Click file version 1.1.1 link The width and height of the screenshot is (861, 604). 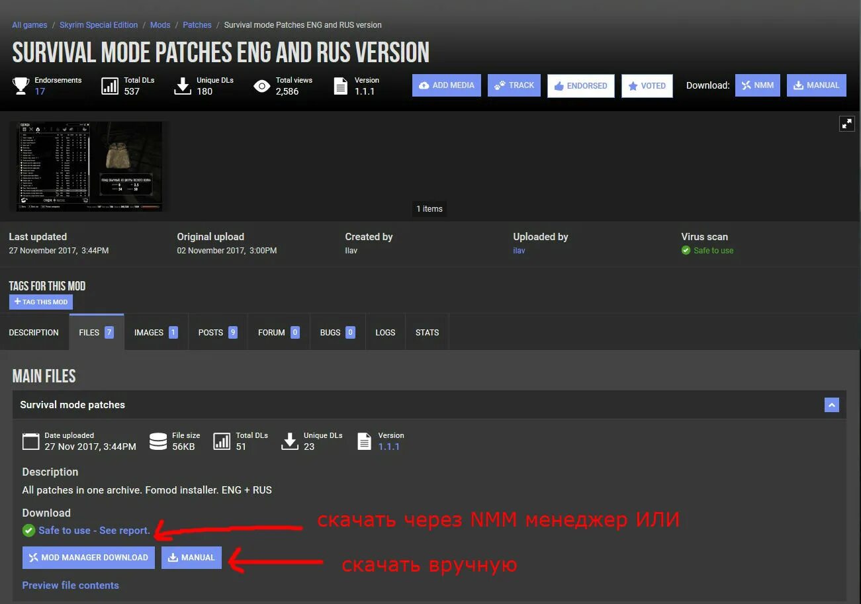tap(389, 447)
